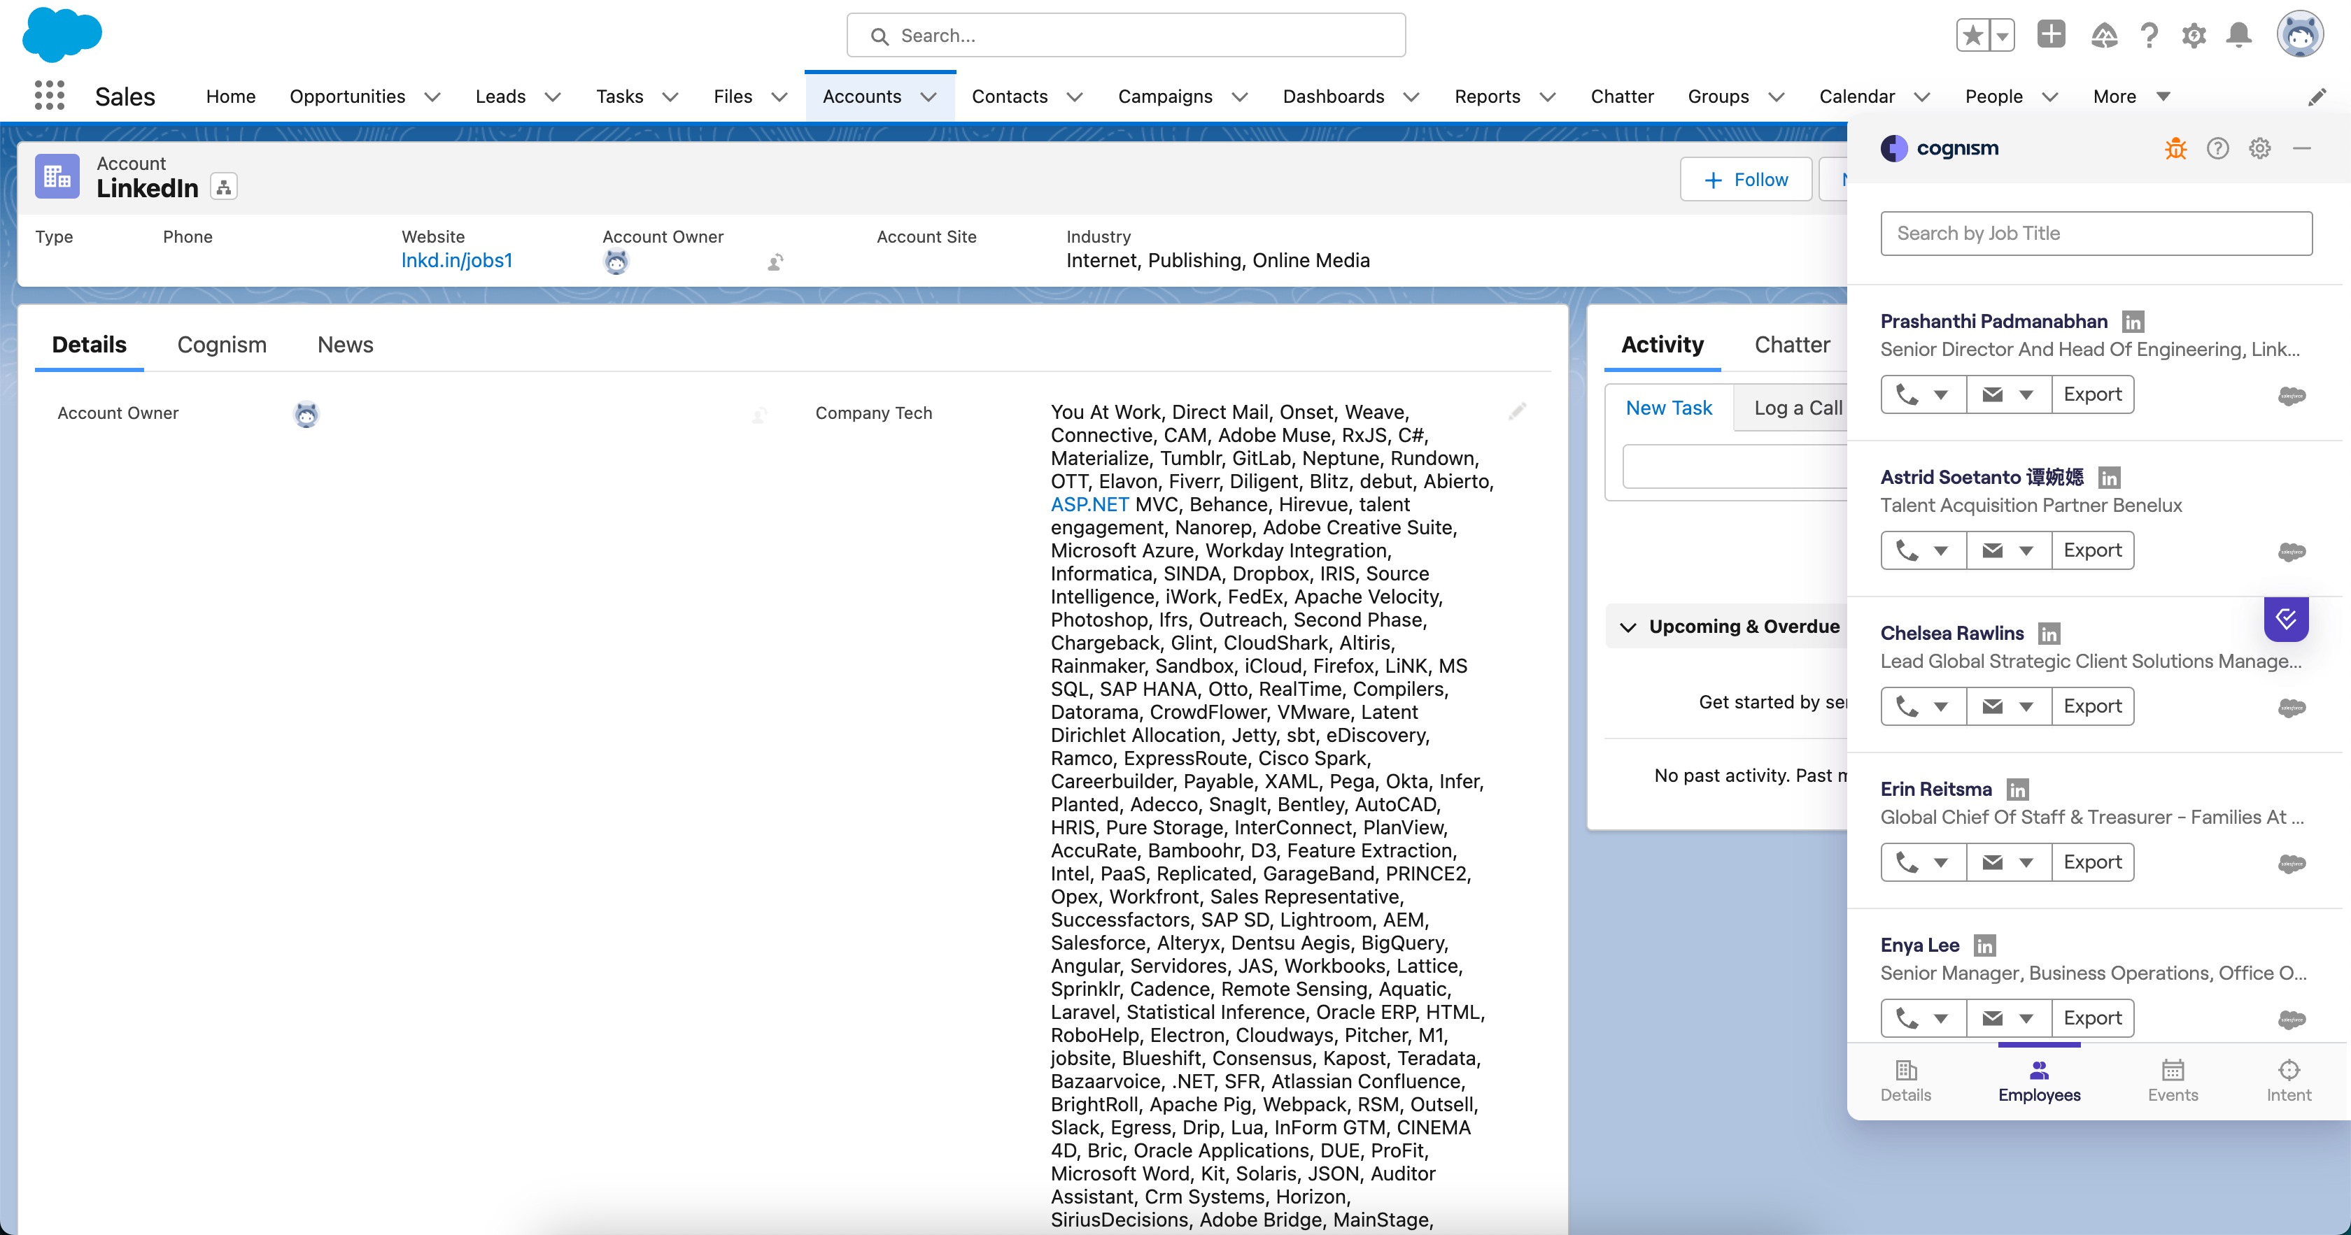Click Salesforce cloud icon for Astrid Soetanto
The height and width of the screenshot is (1235, 2351).
(x=2292, y=551)
